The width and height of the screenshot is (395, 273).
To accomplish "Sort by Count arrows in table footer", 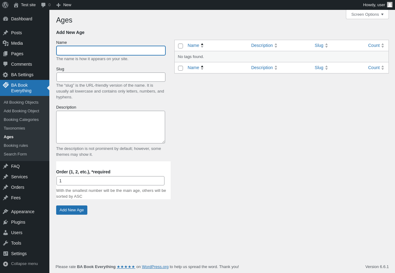I will pyautogui.click(x=383, y=68).
